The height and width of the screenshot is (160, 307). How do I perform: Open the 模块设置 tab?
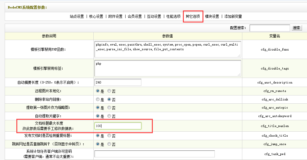(x=212, y=17)
